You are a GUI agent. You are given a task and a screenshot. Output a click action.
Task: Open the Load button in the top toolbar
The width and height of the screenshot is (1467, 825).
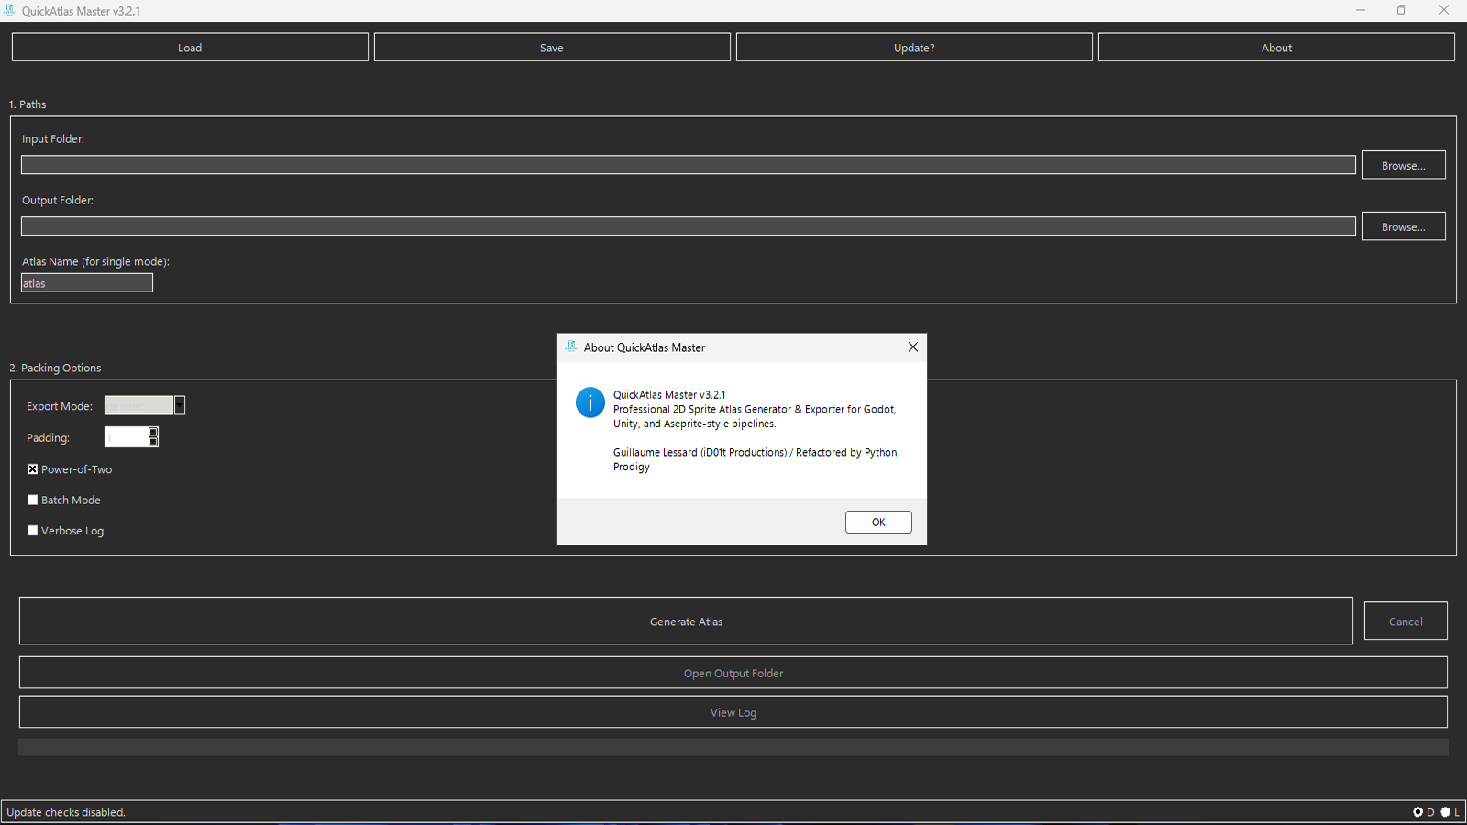point(190,48)
